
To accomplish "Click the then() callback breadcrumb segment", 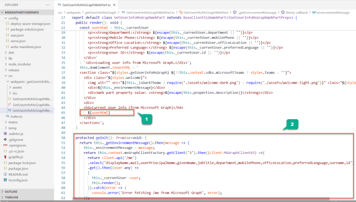I will coord(297,12).
